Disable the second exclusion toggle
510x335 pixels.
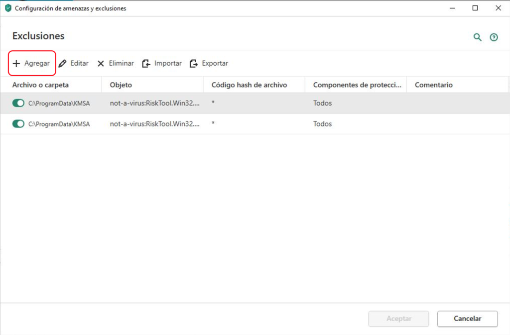(x=18, y=124)
